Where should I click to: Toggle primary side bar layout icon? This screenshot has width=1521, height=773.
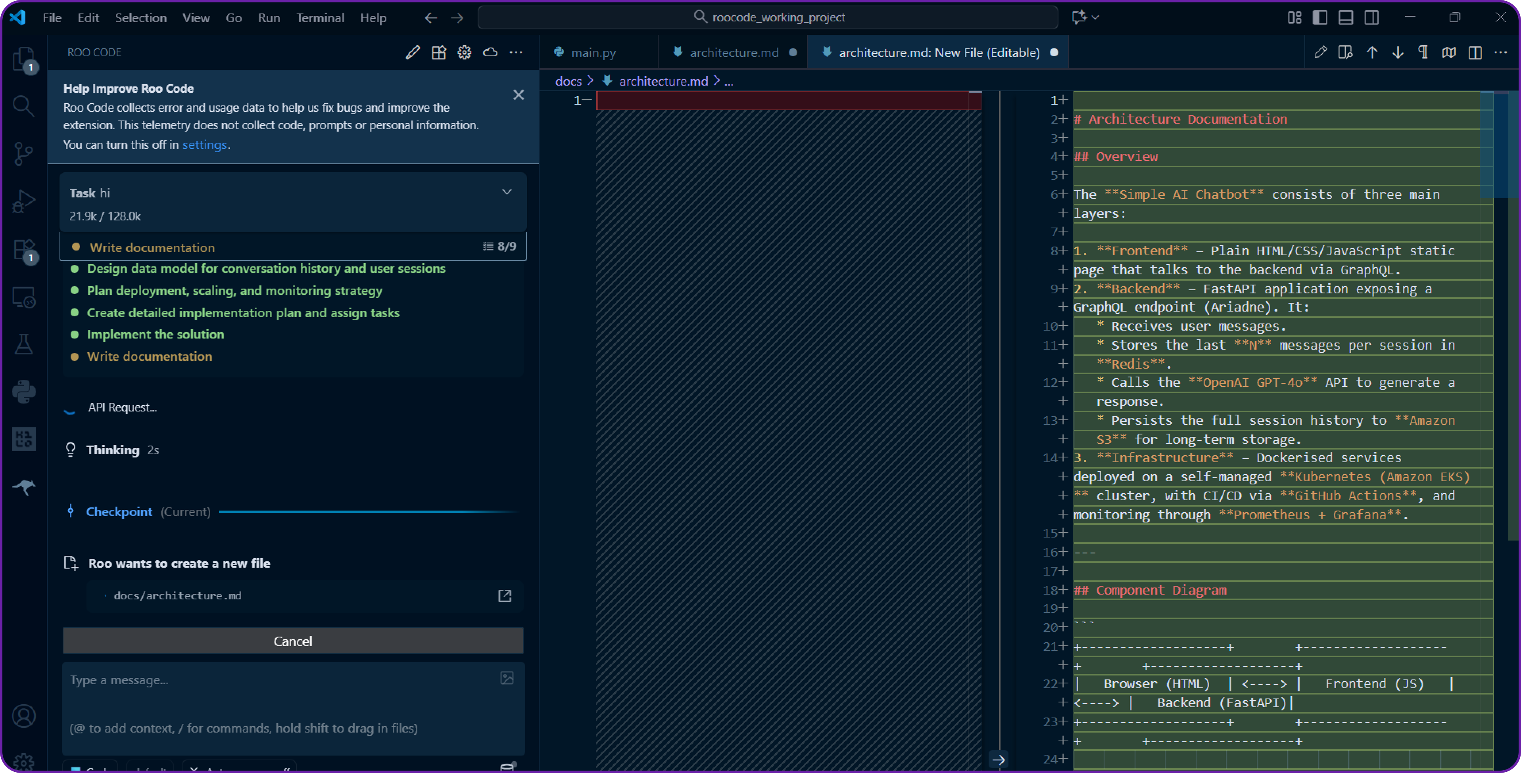1319,17
